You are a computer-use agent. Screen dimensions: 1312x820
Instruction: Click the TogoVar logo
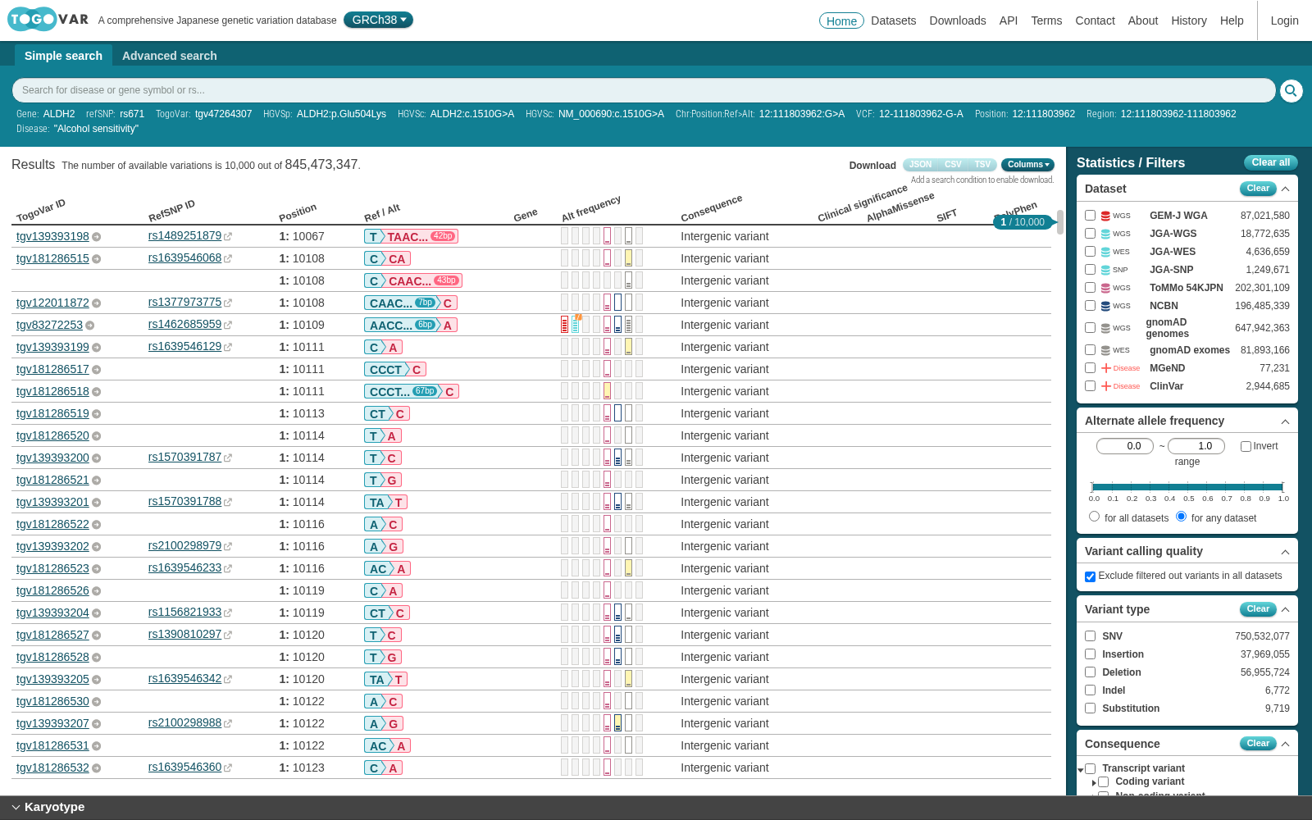point(48,19)
